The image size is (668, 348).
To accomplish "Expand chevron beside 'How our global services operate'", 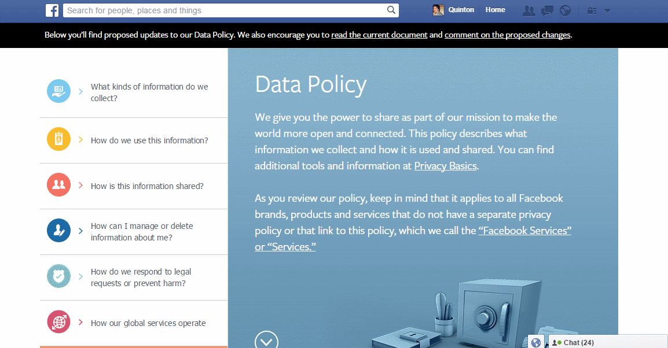I will tap(80, 323).
